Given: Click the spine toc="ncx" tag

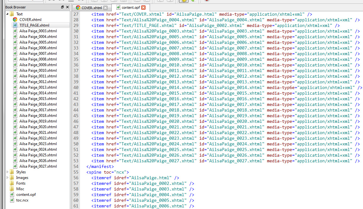Looking at the screenshot, I should coord(108,172).
